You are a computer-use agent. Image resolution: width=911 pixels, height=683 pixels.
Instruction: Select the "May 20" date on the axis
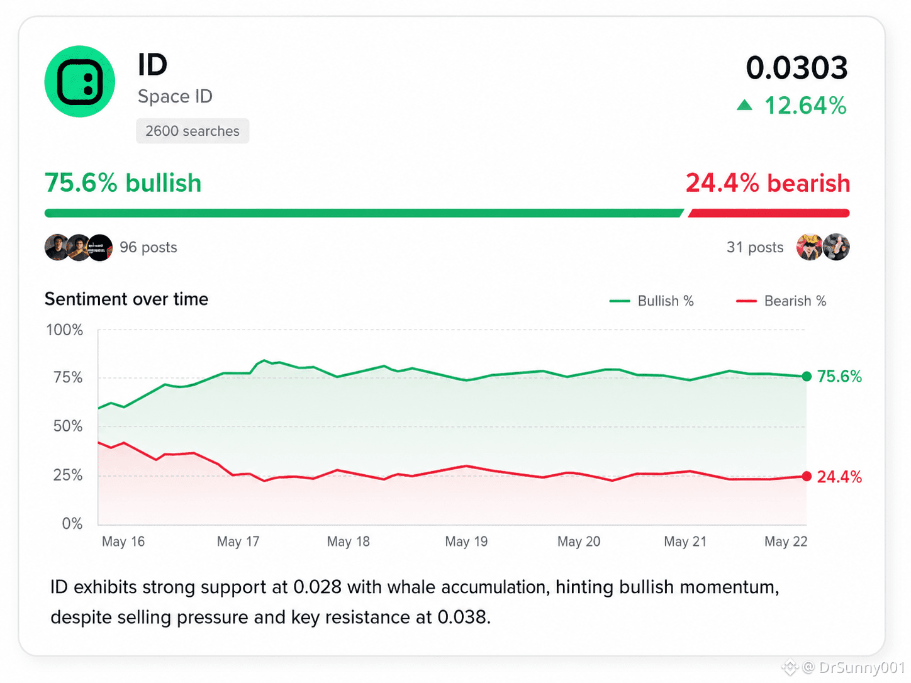(x=579, y=541)
